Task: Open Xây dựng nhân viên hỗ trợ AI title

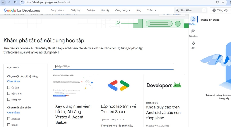Action: pos(73,114)
